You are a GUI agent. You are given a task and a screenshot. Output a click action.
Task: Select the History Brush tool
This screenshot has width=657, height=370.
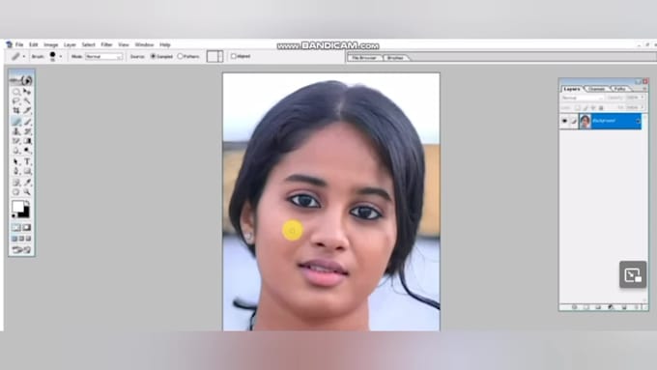pyautogui.click(x=27, y=131)
